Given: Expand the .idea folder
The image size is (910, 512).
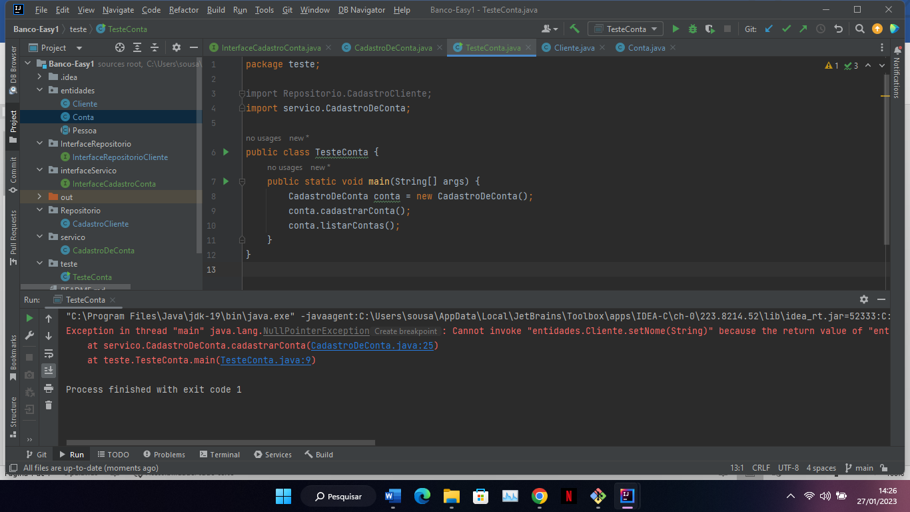Looking at the screenshot, I should click(x=40, y=77).
